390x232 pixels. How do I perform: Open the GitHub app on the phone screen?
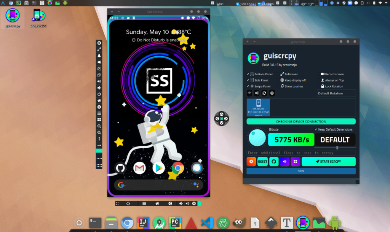[120, 168]
